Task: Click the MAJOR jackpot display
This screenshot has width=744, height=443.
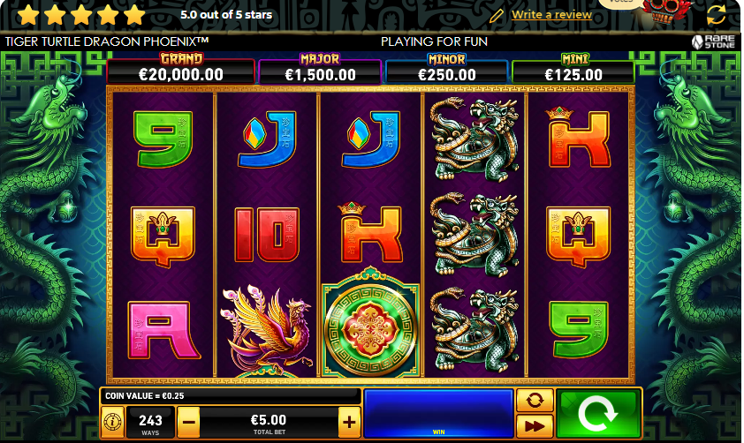Action: 320,69
